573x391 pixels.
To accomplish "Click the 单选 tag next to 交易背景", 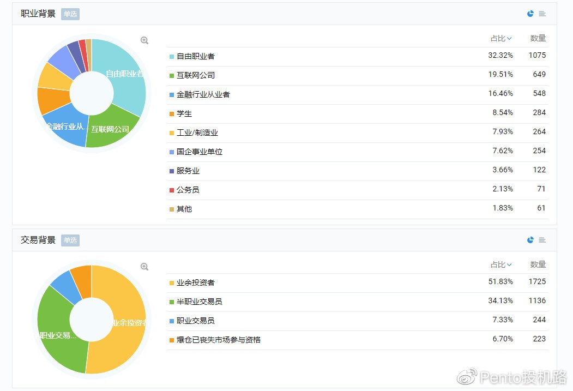I will [70, 240].
